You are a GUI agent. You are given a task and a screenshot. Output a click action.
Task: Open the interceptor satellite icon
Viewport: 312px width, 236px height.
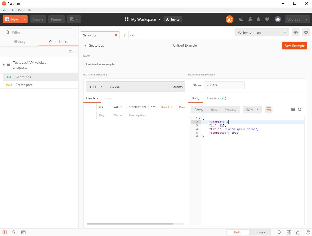pyautogui.click(x=241, y=19)
